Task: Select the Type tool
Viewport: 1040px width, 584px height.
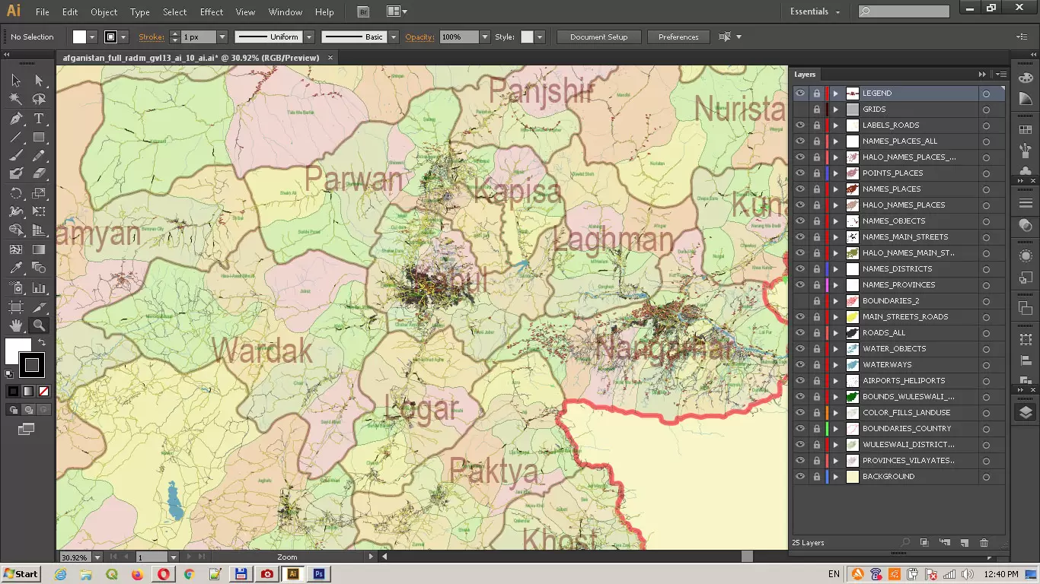Action: [39, 119]
